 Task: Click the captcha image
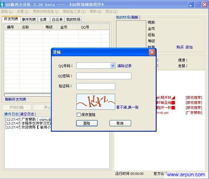96,102
